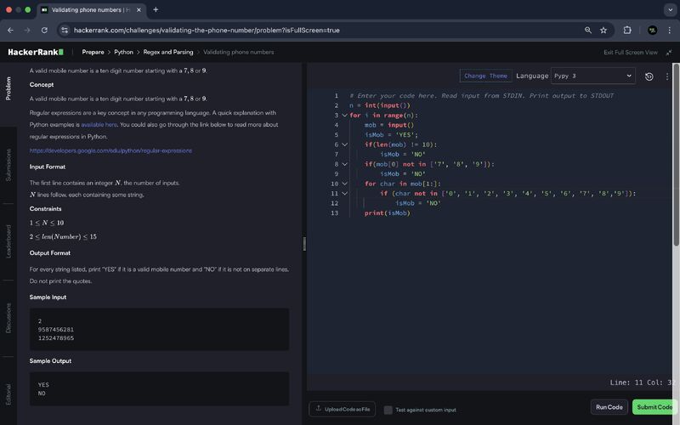
Task: Click the Validating phone numbers breadcrumb text
Action: (239, 52)
